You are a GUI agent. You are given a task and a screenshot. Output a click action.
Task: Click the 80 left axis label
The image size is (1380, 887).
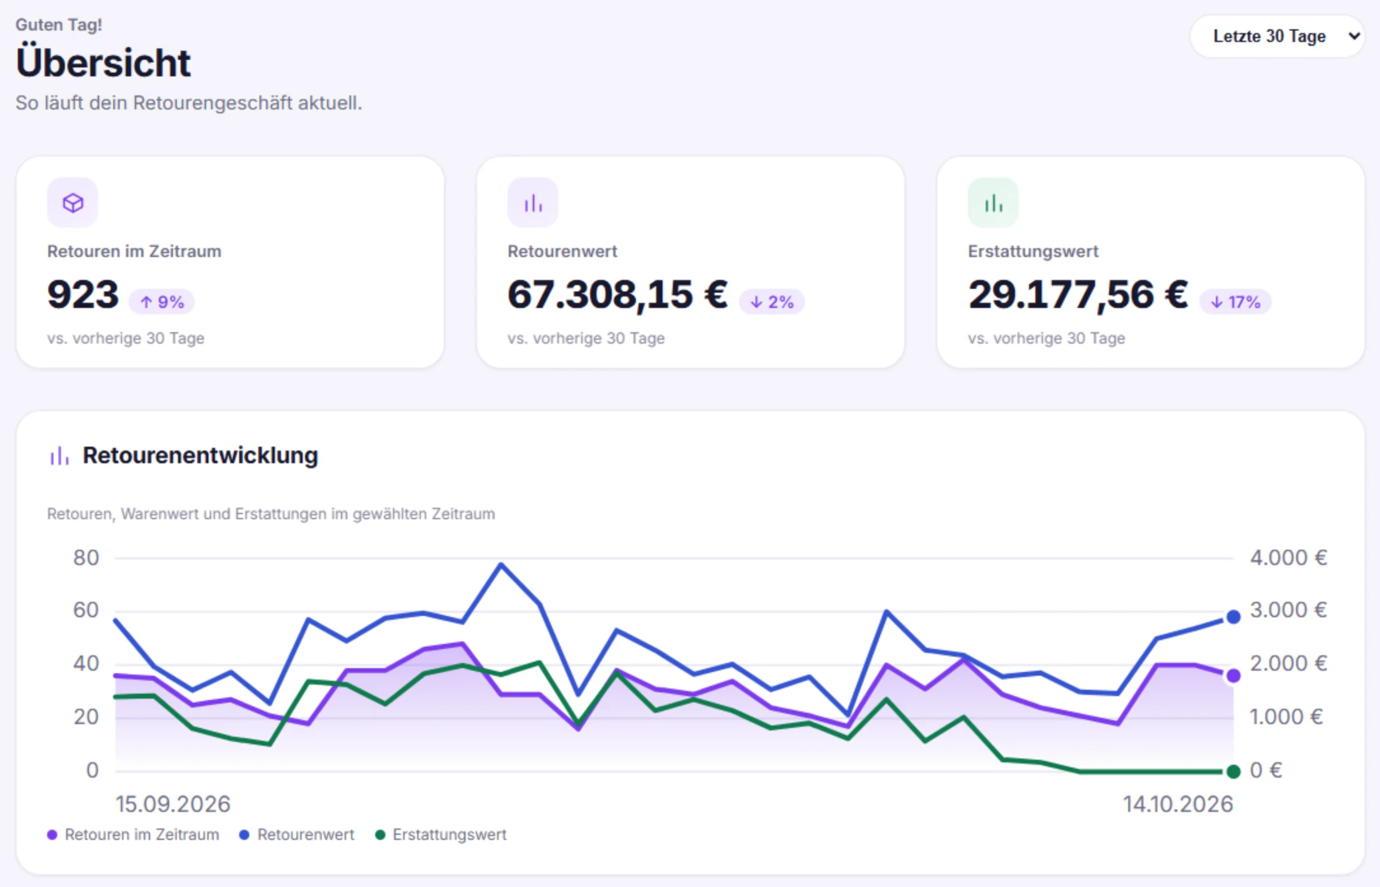pyautogui.click(x=86, y=558)
